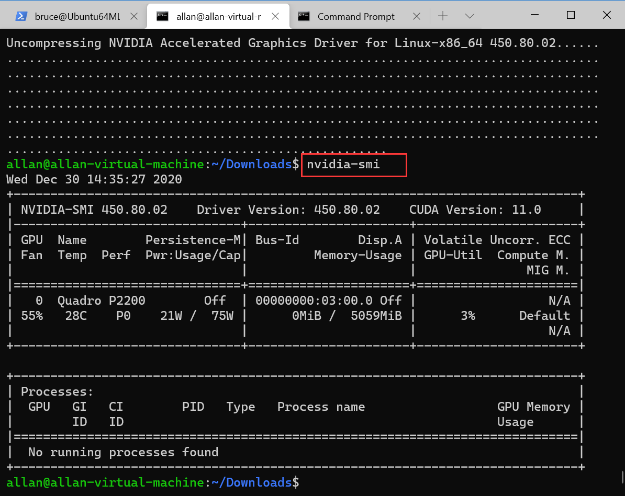This screenshot has height=496, width=625.
Task: Click the PowerShell icon on bruce tab
Action: 21,16
